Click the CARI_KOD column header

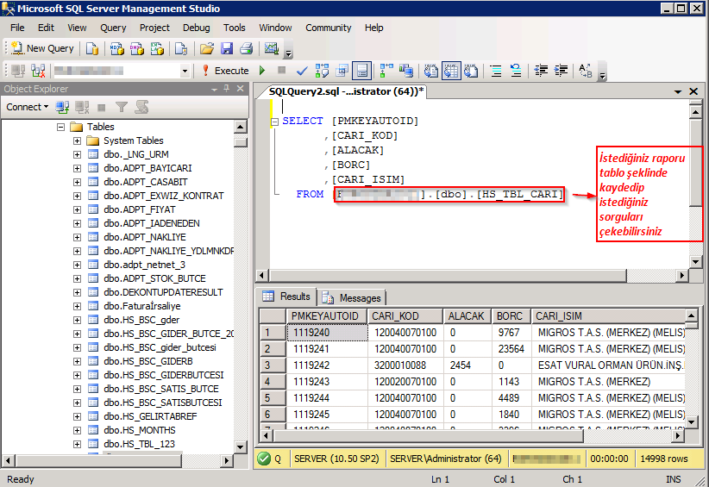click(x=405, y=316)
